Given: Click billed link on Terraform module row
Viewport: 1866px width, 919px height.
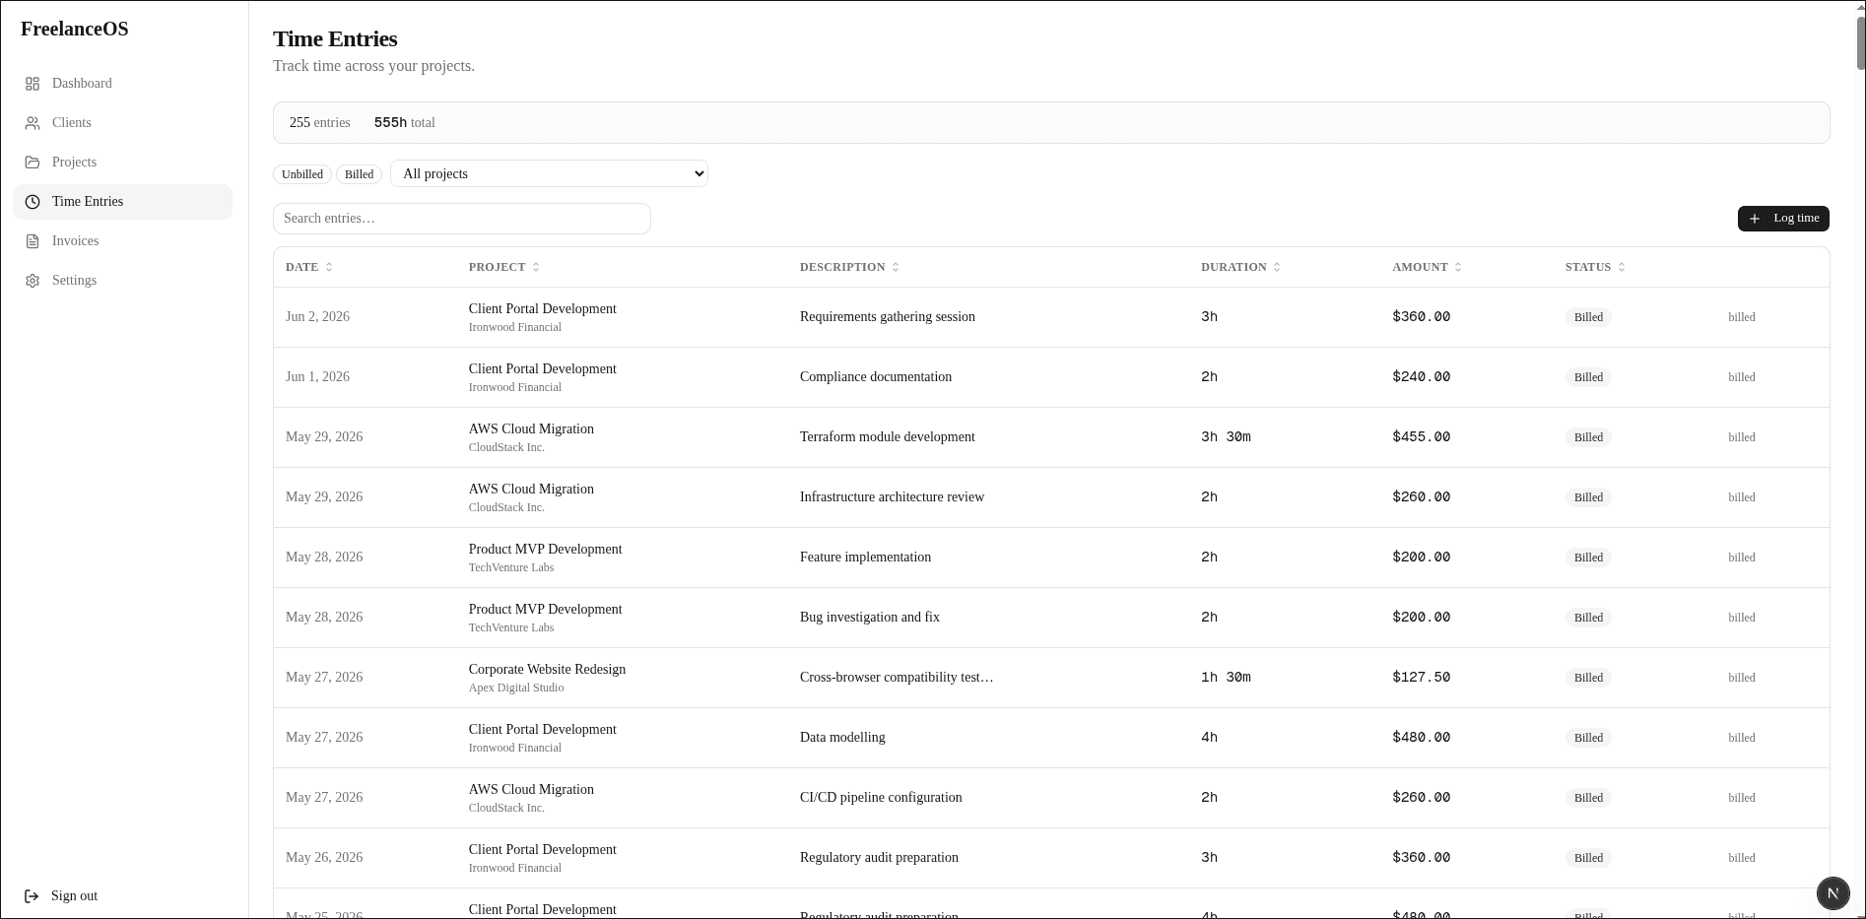Looking at the screenshot, I should pos(1742,437).
